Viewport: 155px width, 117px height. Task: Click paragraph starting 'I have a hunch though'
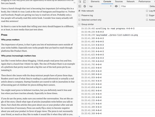pos(38,15)
